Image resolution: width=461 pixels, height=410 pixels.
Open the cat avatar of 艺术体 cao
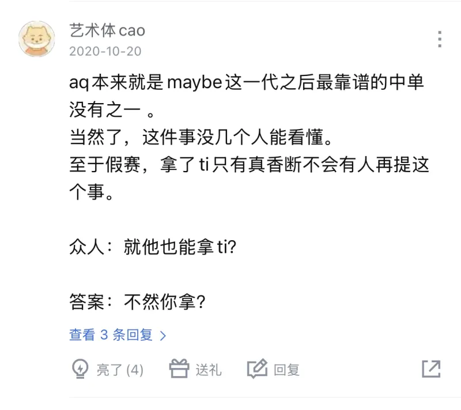point(37,39)
